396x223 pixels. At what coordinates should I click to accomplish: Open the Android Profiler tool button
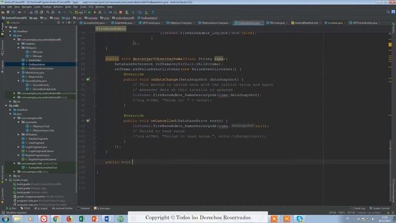pos(62,208)
